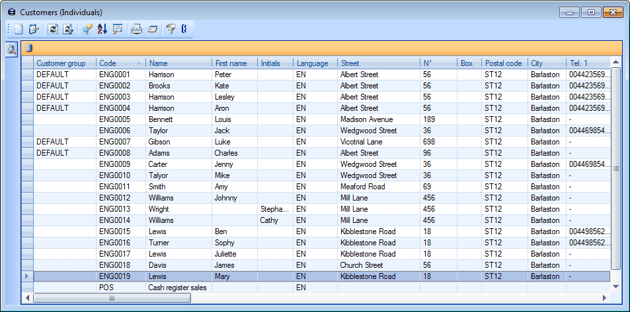Click the First name column header
This screenshot has height=312, width=630.
click(234, 63)
